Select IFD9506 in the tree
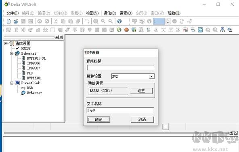 (x=34, y=63)
